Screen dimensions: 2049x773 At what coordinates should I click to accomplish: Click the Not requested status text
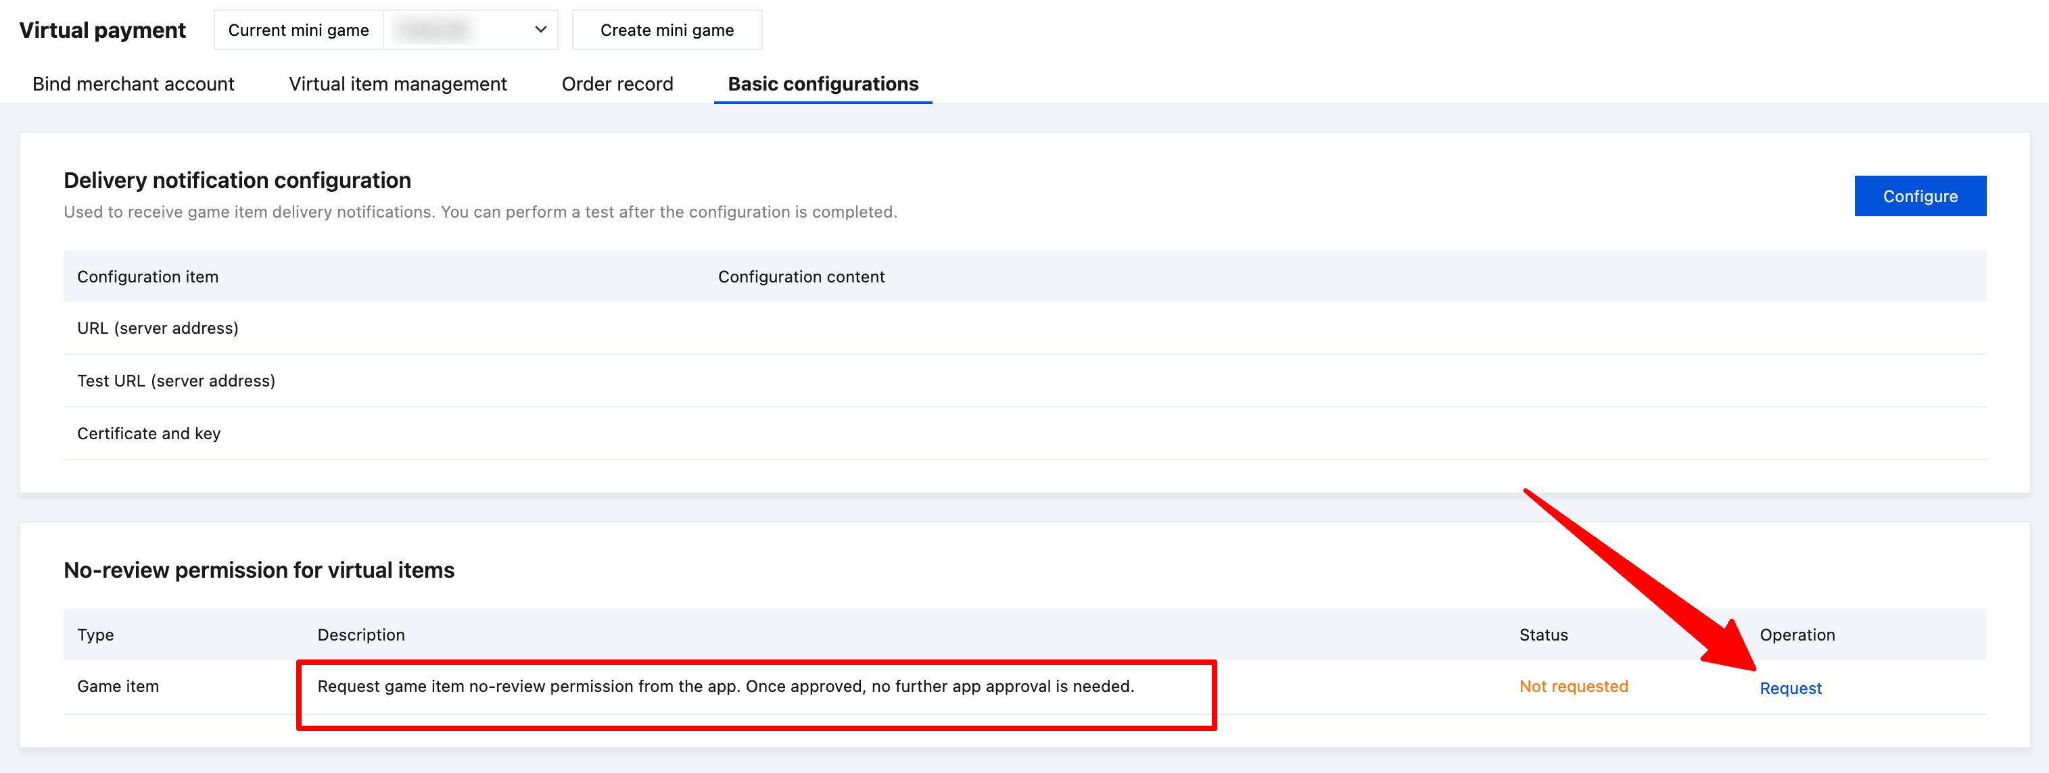click(1574, 687)
